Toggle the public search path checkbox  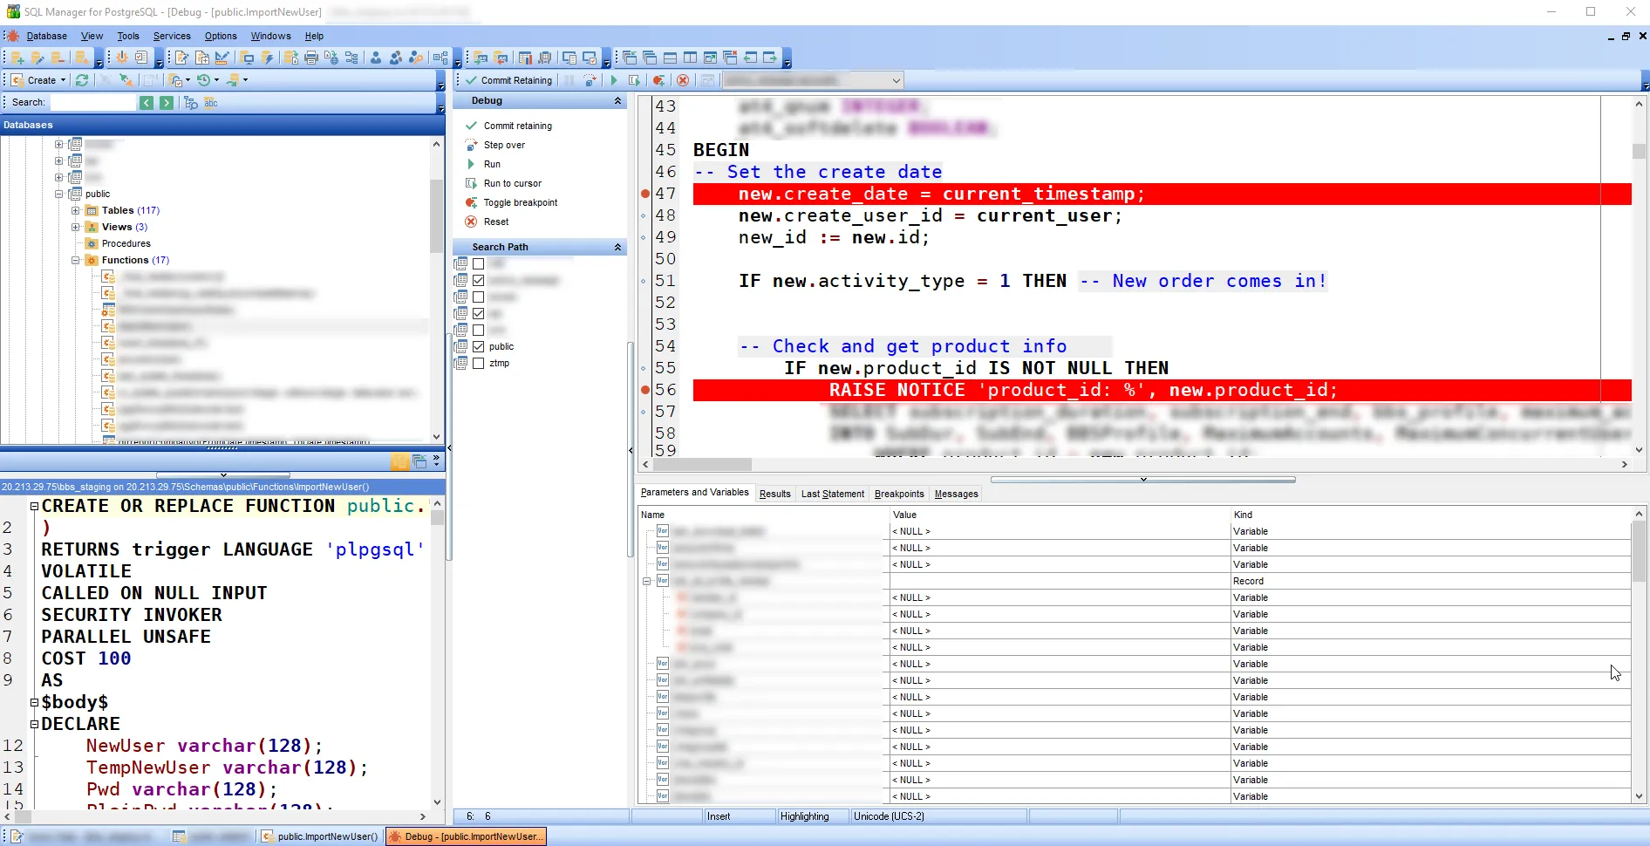pos(479,346)
